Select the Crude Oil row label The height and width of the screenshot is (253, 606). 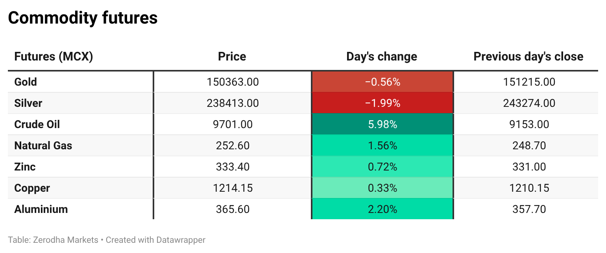click(37, 125)
